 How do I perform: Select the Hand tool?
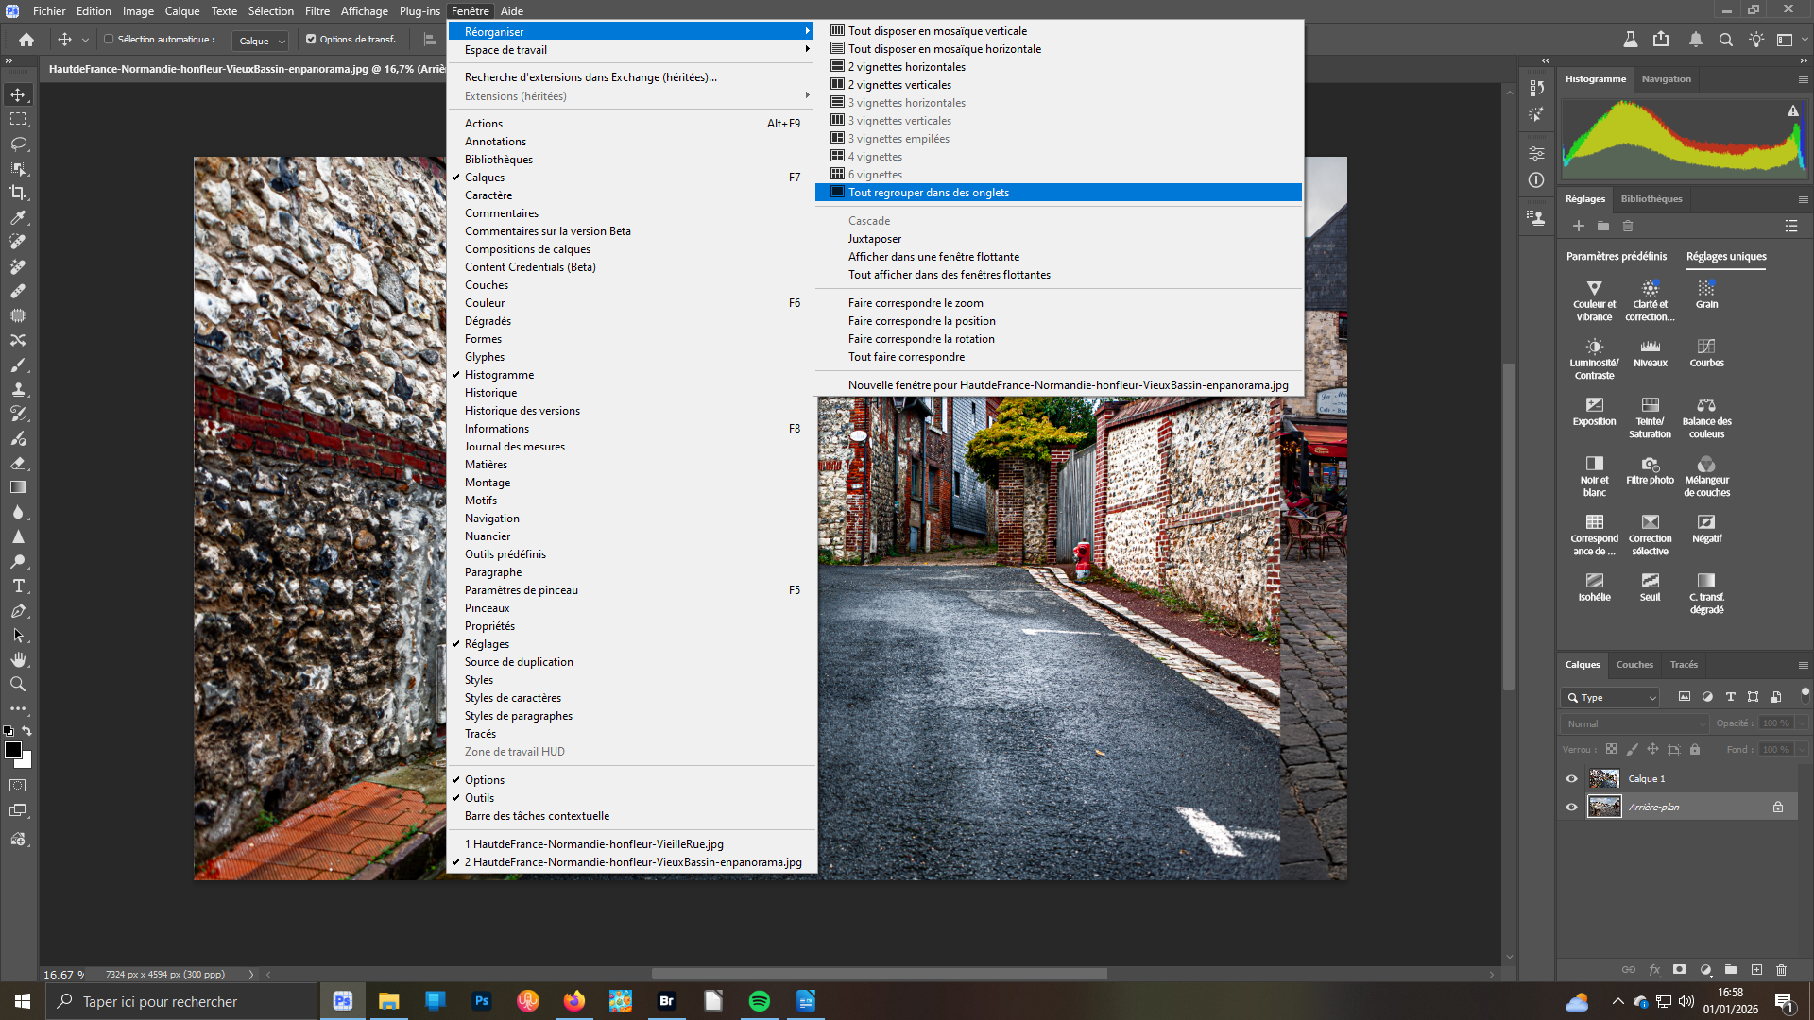18,659
